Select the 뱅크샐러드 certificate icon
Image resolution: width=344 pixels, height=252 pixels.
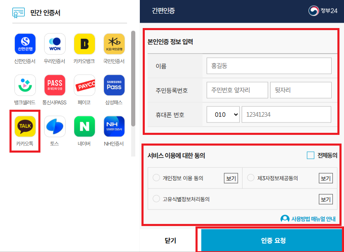pyautogui.click(x=24, y=85)
